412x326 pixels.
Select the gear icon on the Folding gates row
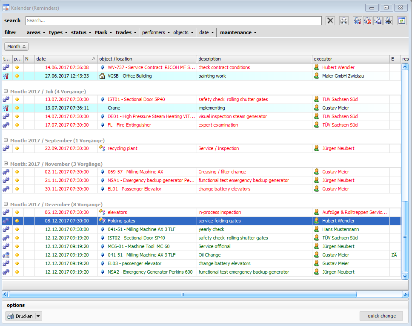tap(6, 221)
